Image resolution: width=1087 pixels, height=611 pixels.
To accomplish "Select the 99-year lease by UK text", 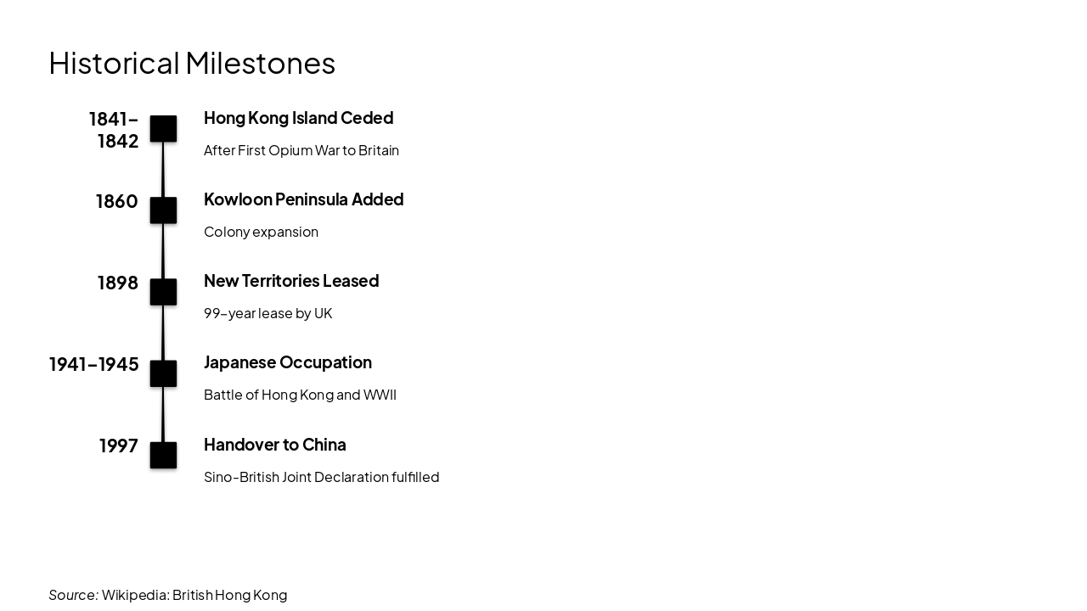I will click(x=268, y=313).
